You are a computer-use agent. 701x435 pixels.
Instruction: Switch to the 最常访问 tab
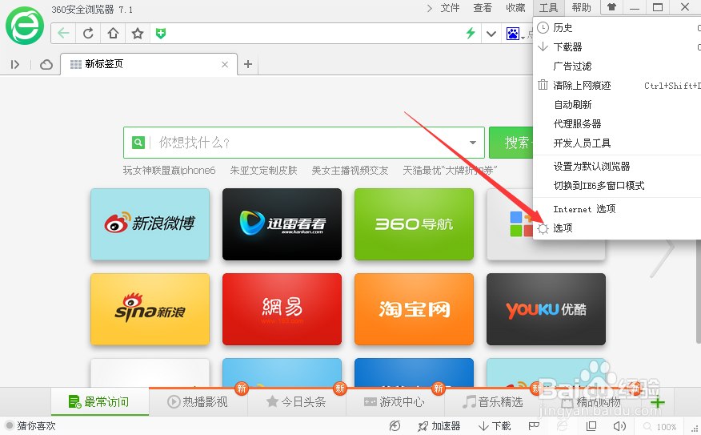pyautogui.click(x=100, y=402)
